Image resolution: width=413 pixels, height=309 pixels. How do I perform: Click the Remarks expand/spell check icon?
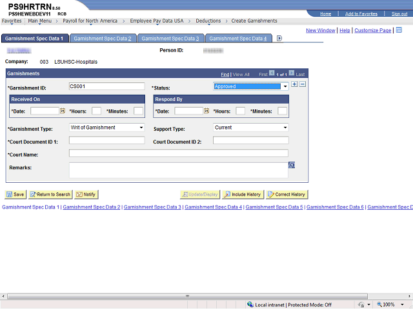[x=292, y=165]
